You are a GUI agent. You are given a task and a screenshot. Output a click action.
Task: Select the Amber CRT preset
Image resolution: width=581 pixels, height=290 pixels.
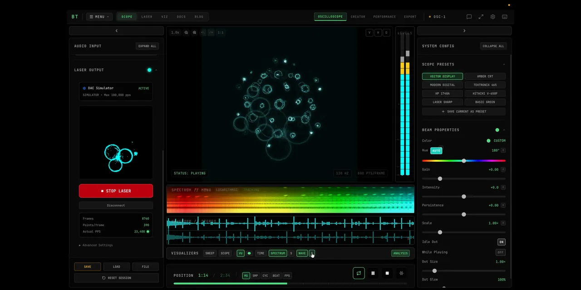(485, 76)
